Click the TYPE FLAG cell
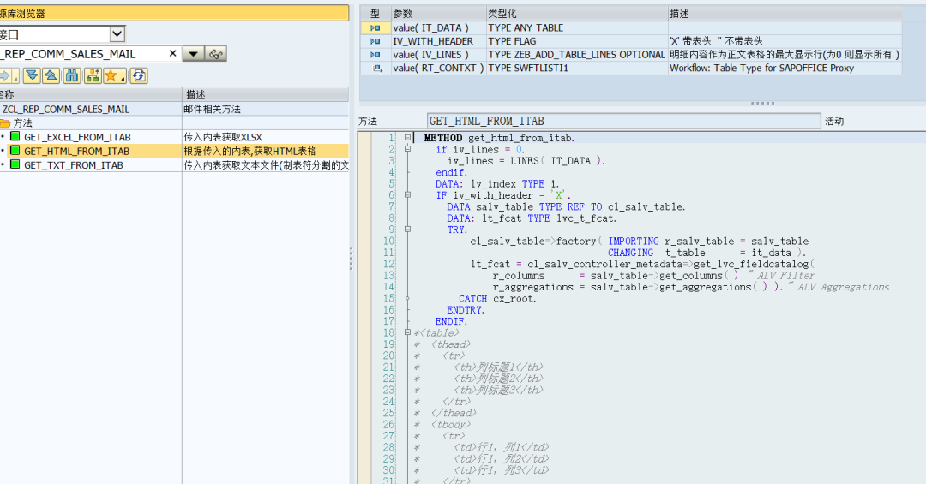 pos(577,41)
